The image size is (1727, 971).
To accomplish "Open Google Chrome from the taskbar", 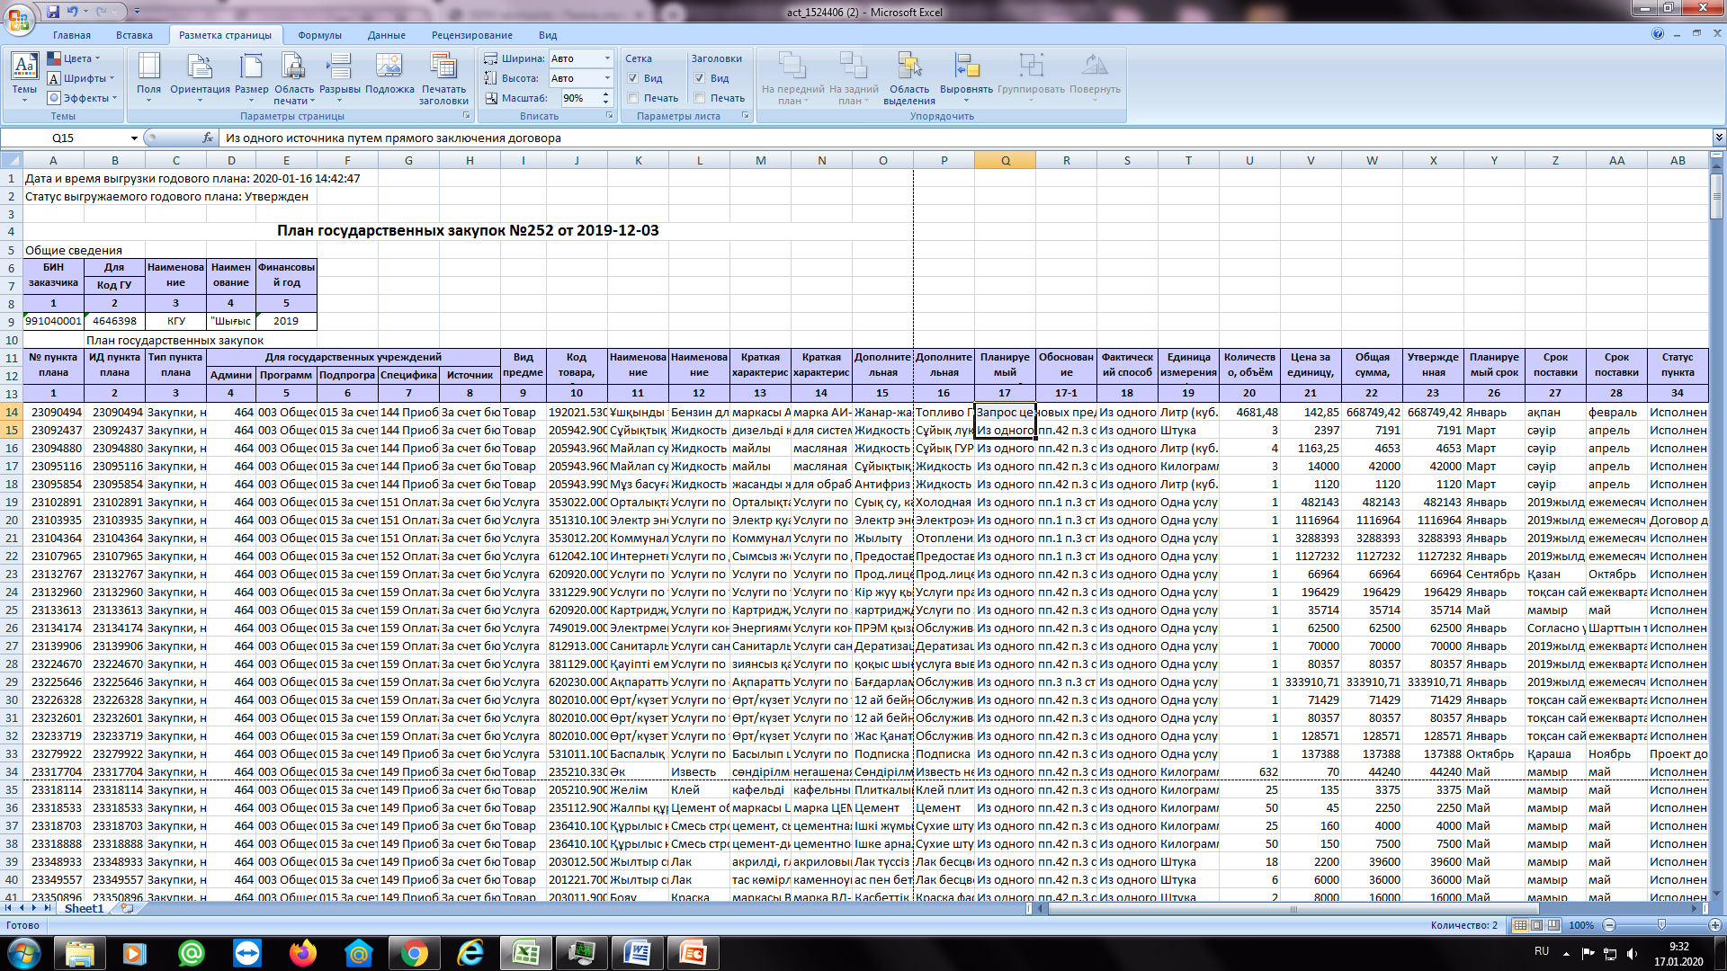I will click(x=415, y=953).
